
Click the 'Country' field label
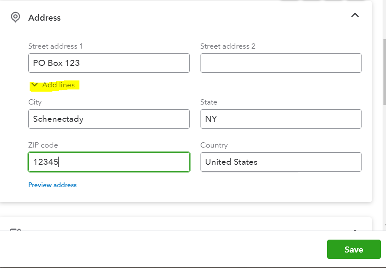[x=214, y=145]
